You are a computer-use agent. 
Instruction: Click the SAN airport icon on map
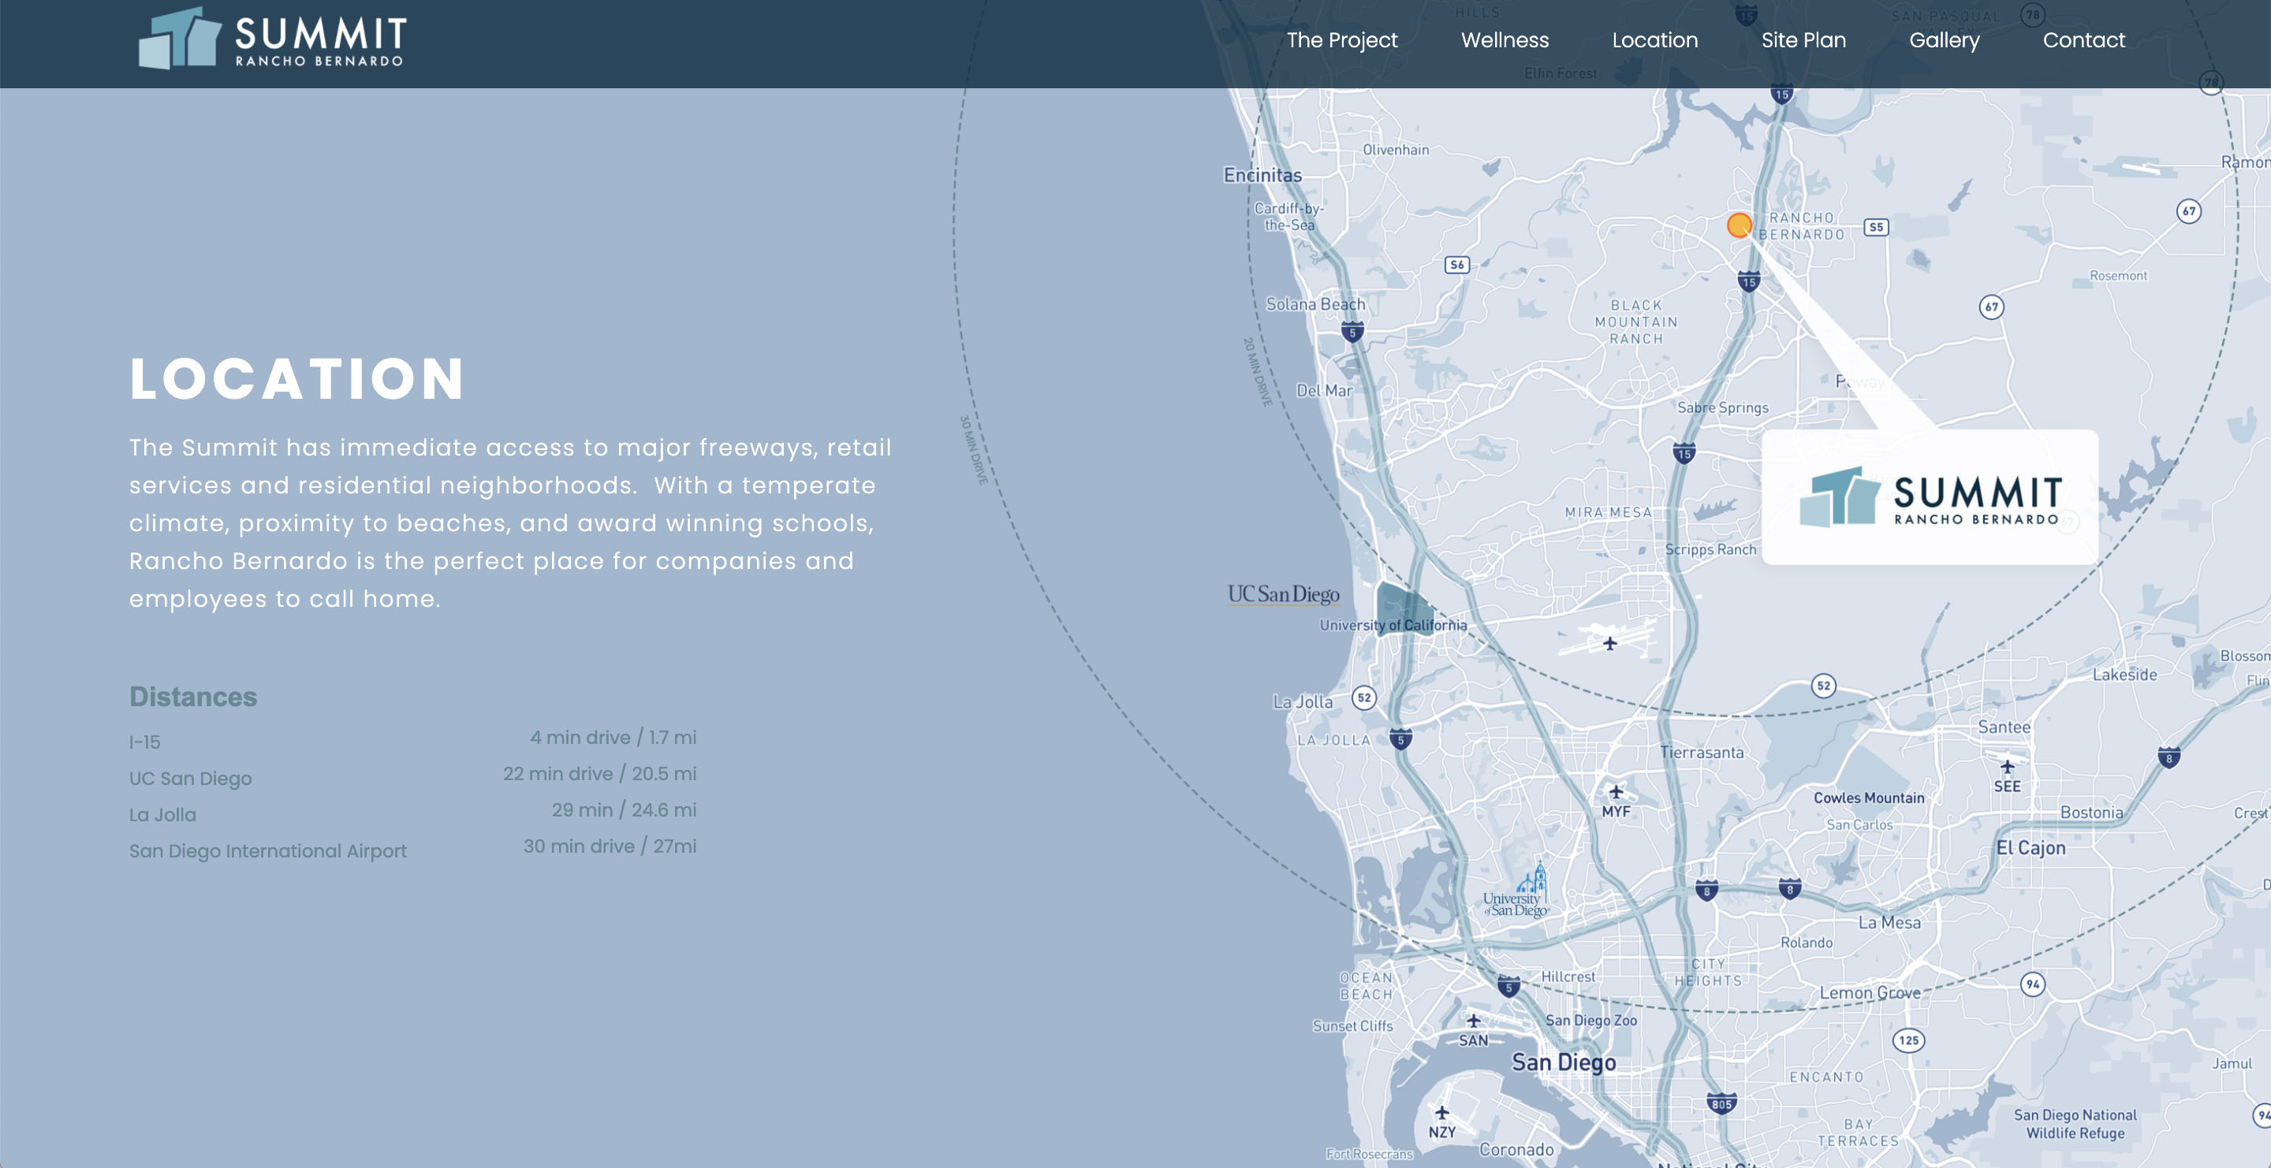point(1473,1021)
